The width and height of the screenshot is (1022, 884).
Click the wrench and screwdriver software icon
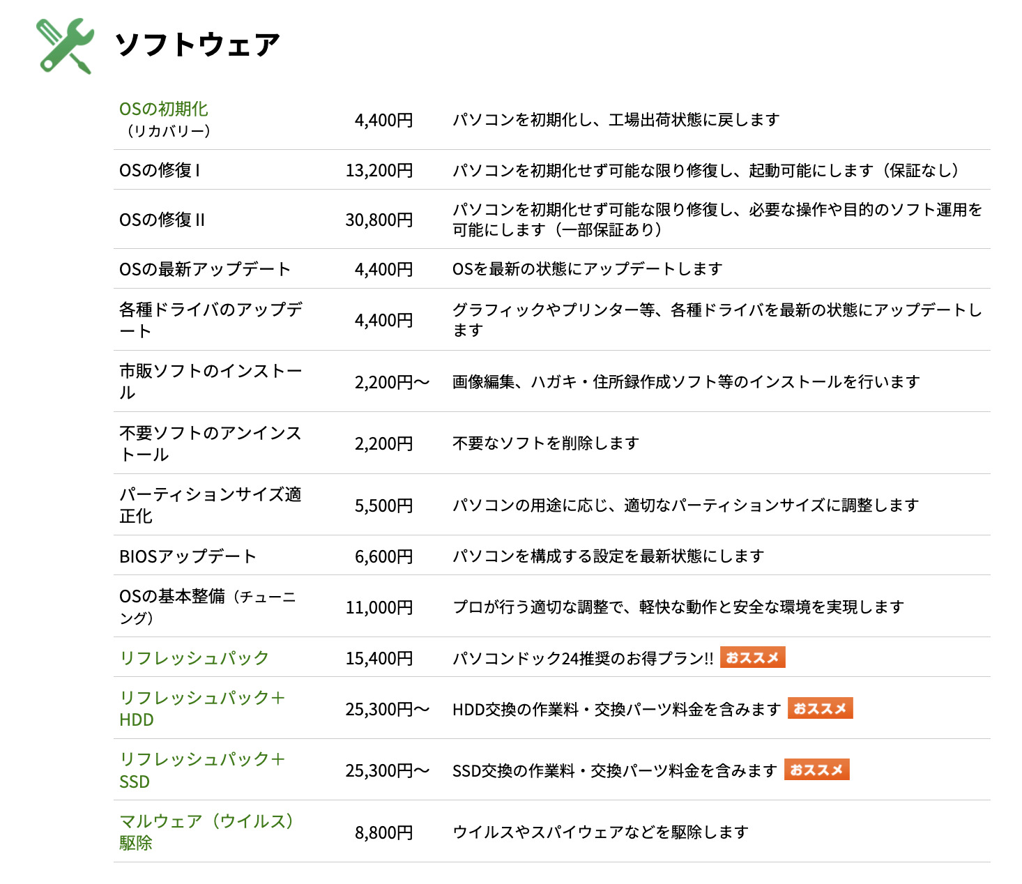65,45
